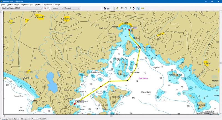
Task: Select the Waypoint flag tool
Action: point(130,8)
